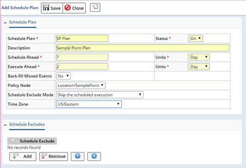Add a schedule exclude record
The width and height of the screenshot is (246, 168).
(x=23, y=156)
